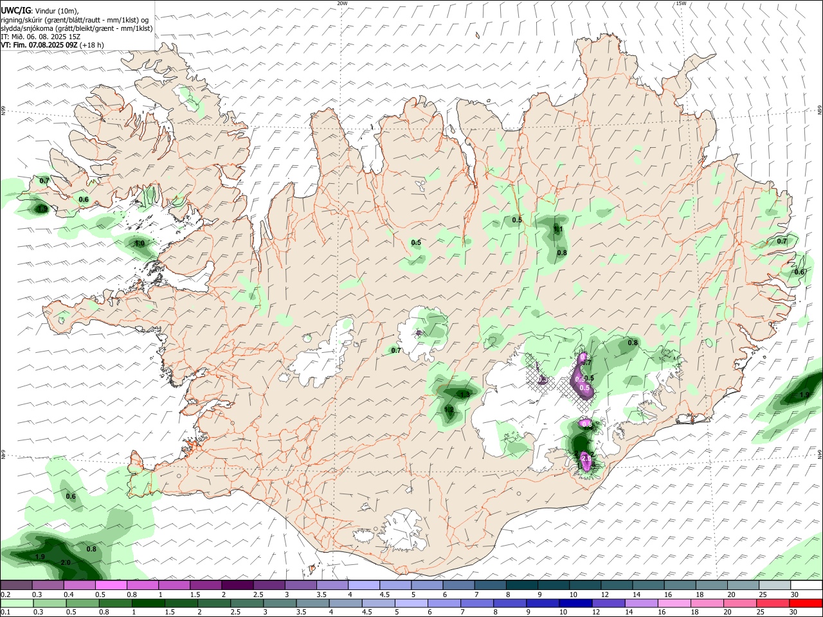Click the 20W longitude label
823x617 pixels.
point(342,3)
